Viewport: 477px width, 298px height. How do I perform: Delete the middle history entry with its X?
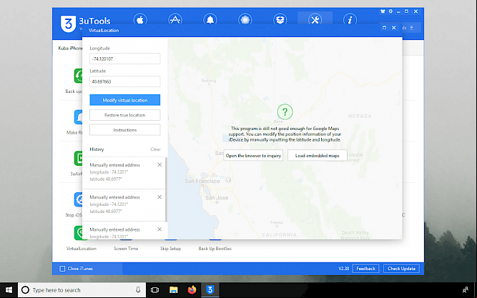point(159,197)
